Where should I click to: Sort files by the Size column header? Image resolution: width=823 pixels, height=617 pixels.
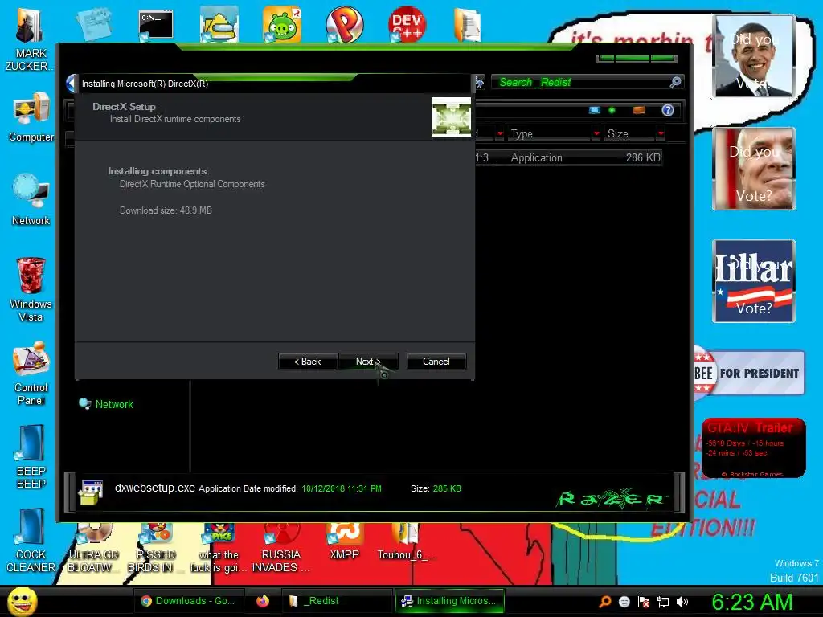click(630, 134)
